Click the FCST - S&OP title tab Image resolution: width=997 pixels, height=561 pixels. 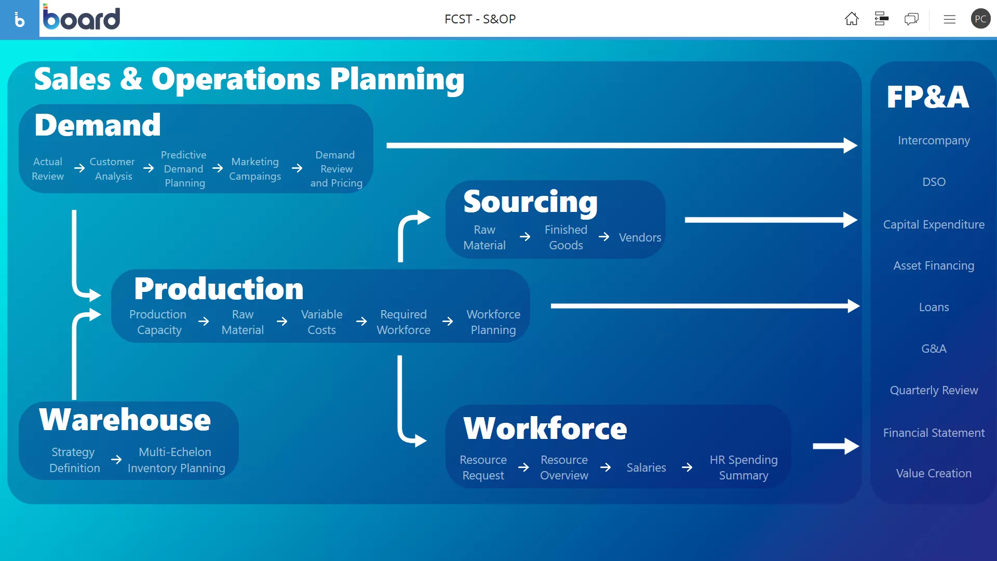[479, 19]
